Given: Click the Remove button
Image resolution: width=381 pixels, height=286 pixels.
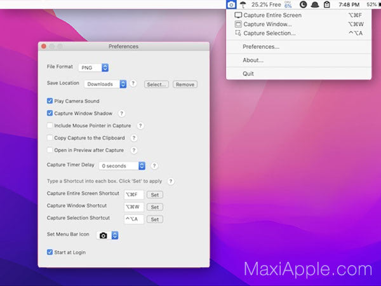Looking at the screenshot, I should point(185,85).
